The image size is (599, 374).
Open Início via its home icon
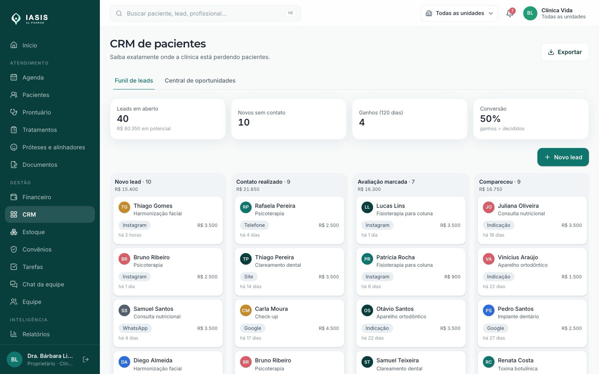coord(14,45)
